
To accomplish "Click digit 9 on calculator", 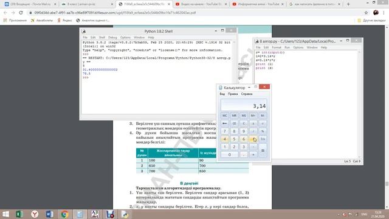I will [x=244, y=131].
